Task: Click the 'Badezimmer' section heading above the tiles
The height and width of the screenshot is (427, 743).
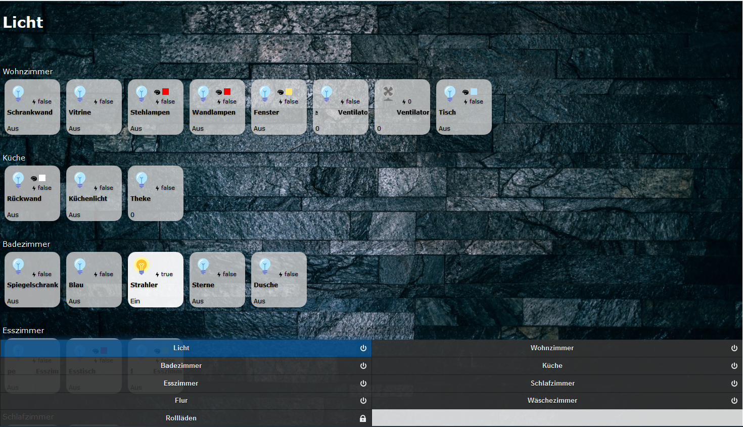Action: [x=26, y=244]
